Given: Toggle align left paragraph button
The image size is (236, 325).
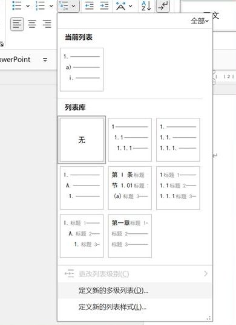Looking at the screenshot, I should (x=17, y=24).
